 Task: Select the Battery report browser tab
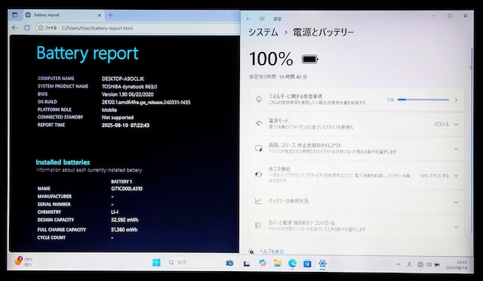[63, 15]
